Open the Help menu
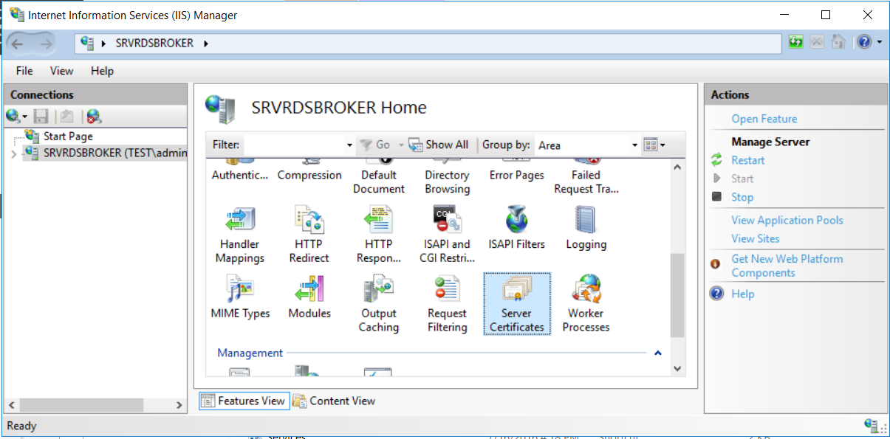The height and width of the screenshot is (439, 890). click(102, 71)
